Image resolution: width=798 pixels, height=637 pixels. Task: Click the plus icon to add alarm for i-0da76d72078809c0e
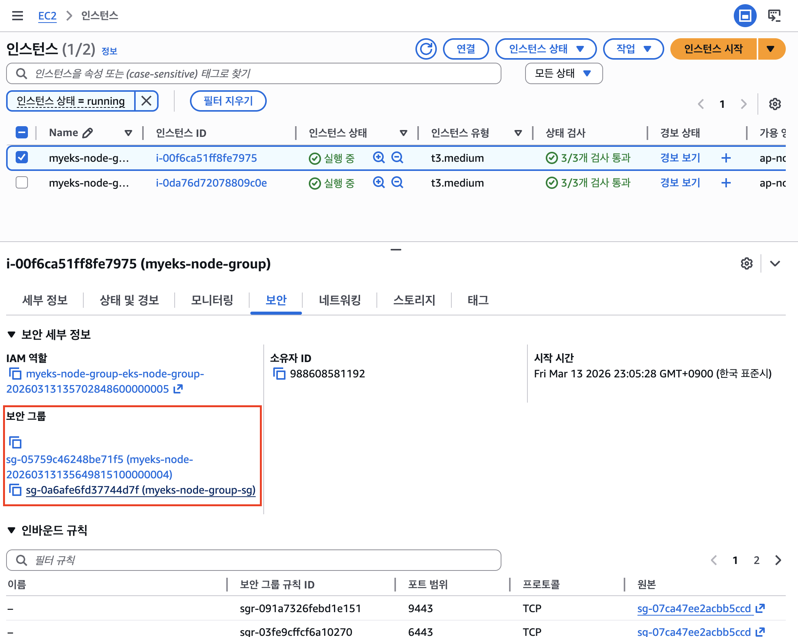click(726, 183)
